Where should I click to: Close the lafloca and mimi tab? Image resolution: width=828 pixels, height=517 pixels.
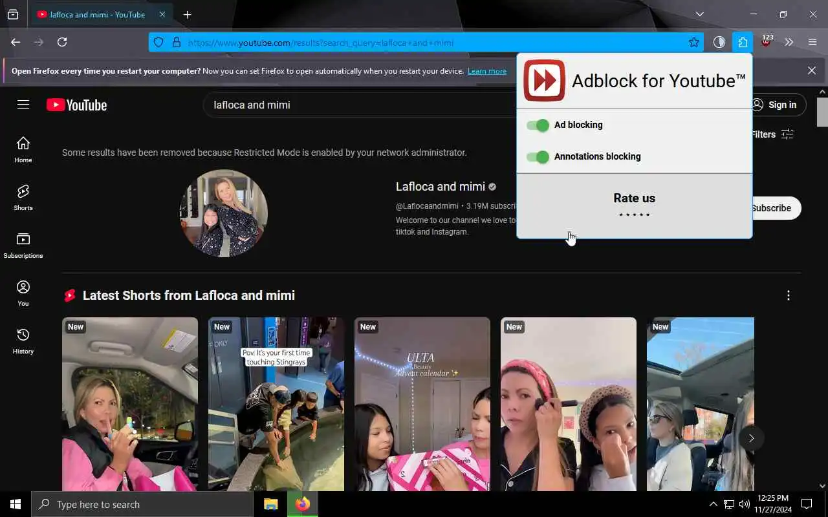pyautogui.click(x=162, y=14)
